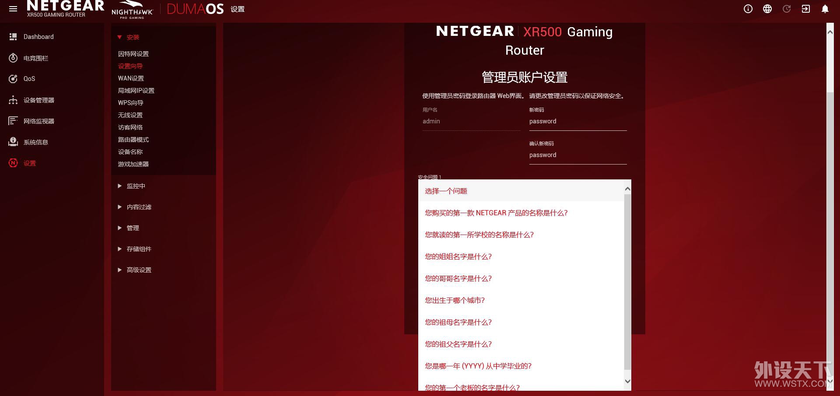Screen dimensions: 840x396
Task: Open 局域网IP设置 menu item
Action: point(136,91)
